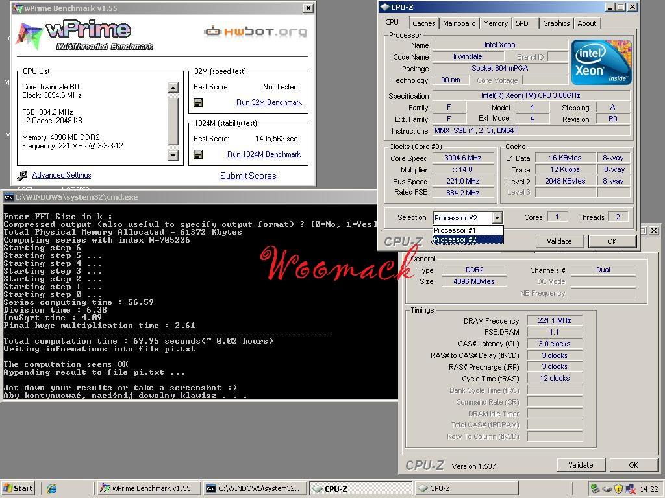Screen dimensions: 665x498
Task: Click the Submit Scores link
Action: [248, 176]
